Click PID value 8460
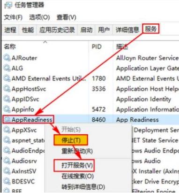Viewport: 179px width, 193px height. [99, 120]
